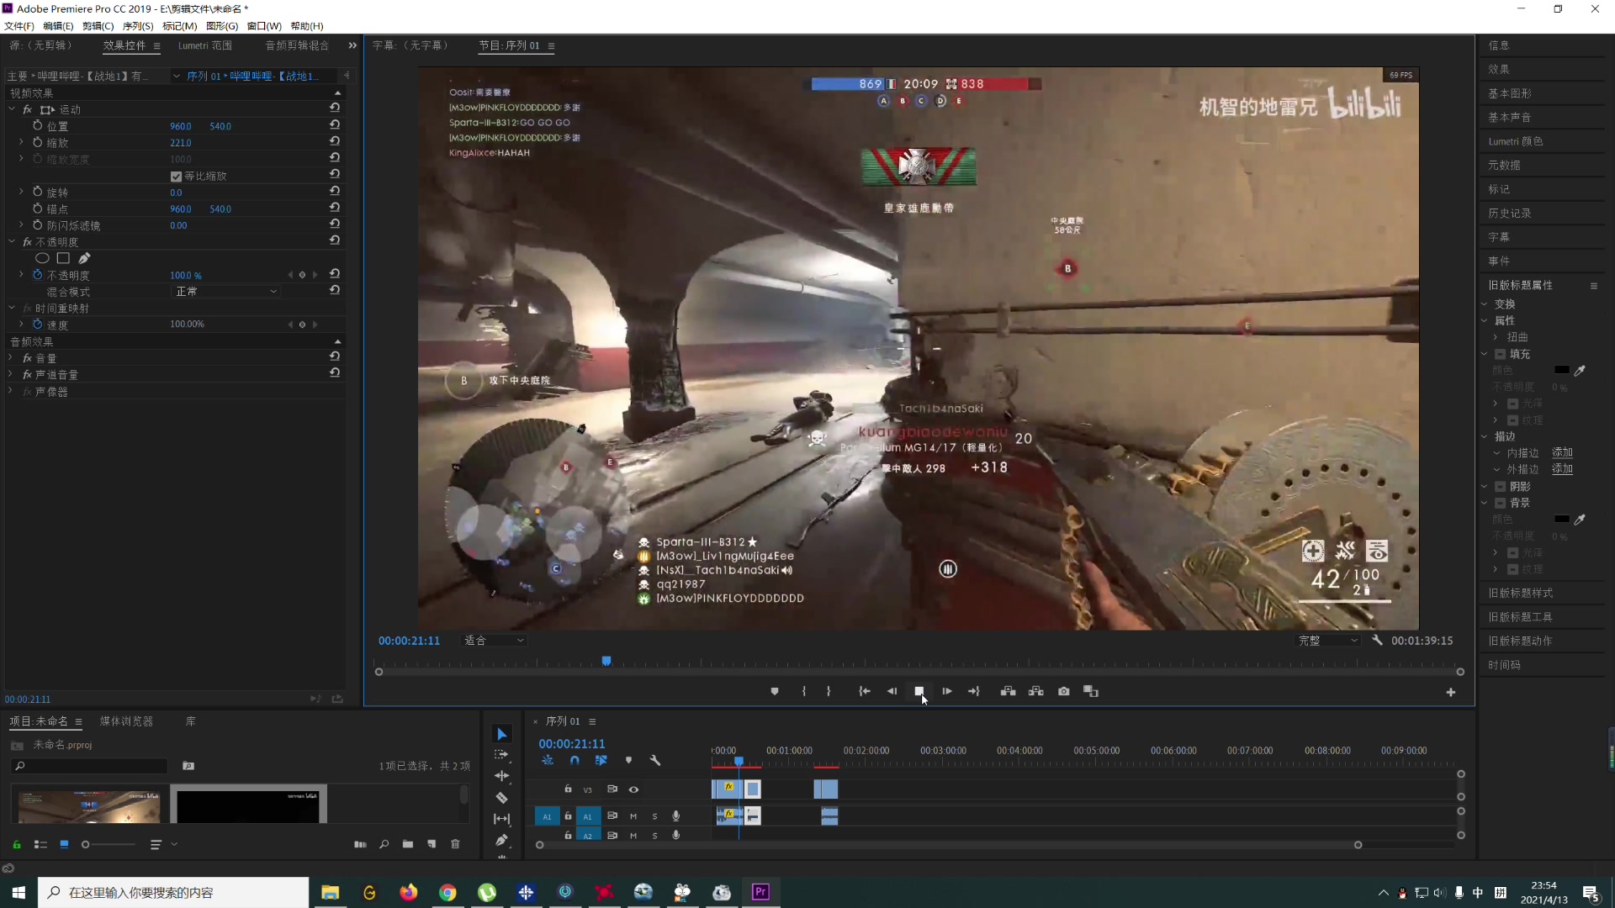1615x908 pixels.
Task: Toggle V3 track output eye
Action: coord(634,789)
